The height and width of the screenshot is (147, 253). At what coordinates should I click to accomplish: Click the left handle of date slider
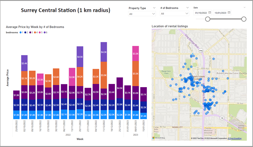208,19
